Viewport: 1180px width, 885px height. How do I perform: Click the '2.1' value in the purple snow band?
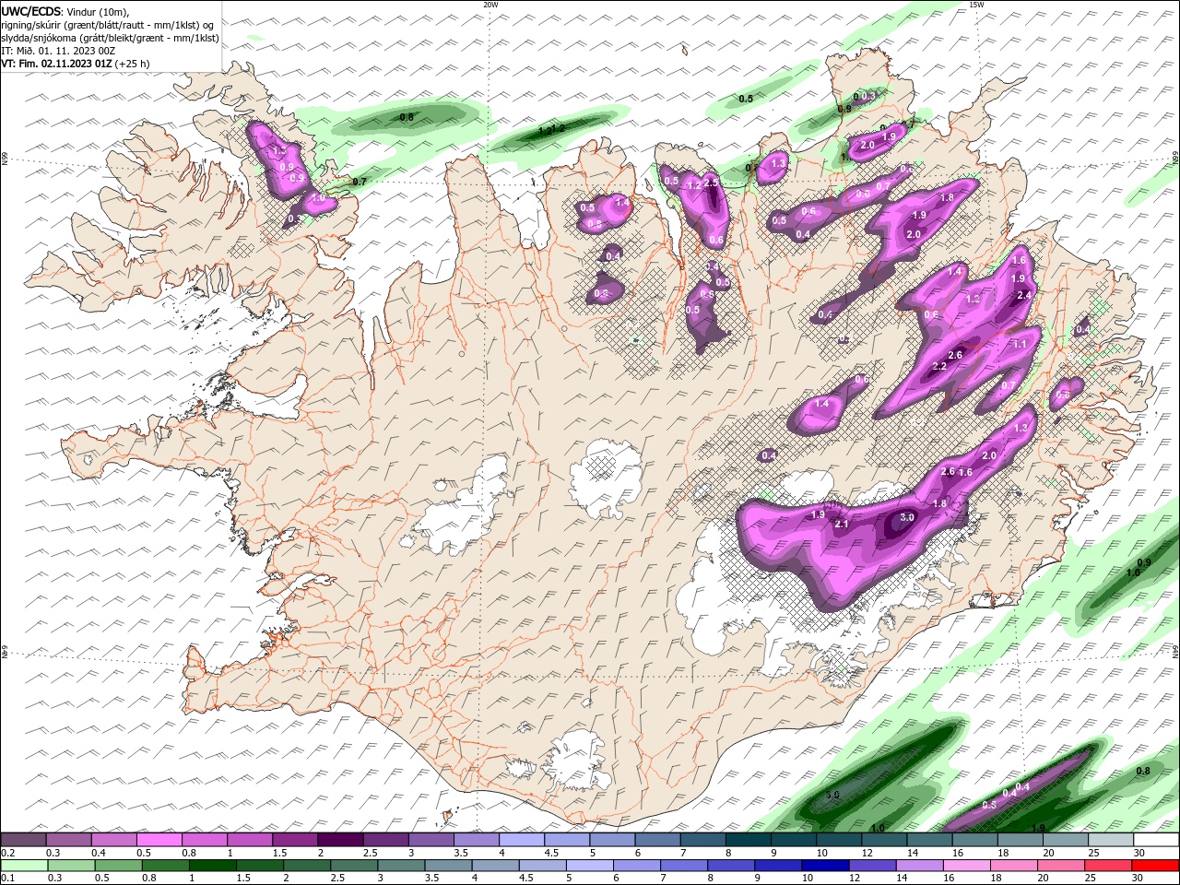[841, 525]
